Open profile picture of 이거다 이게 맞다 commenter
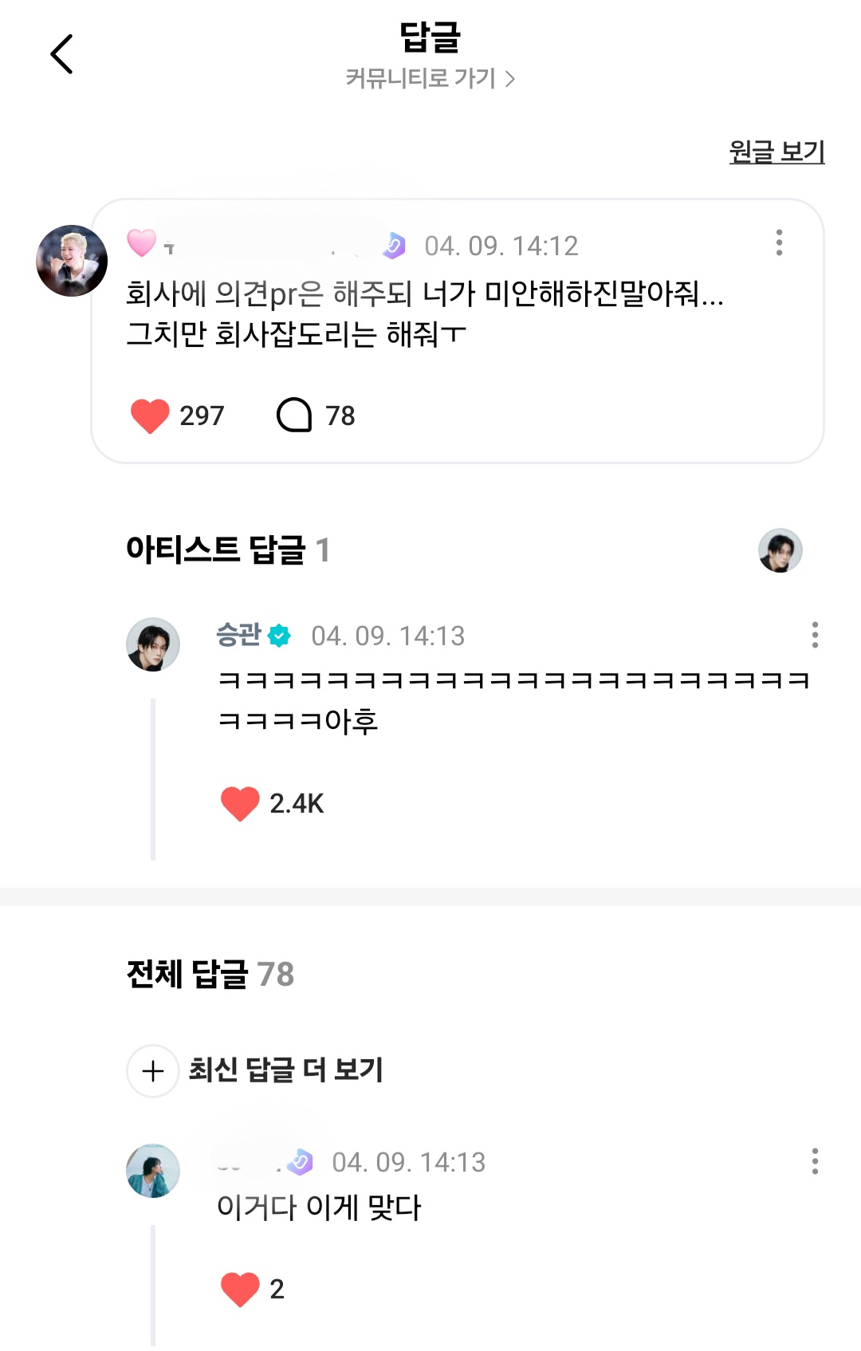 (x=153, y=1171)
